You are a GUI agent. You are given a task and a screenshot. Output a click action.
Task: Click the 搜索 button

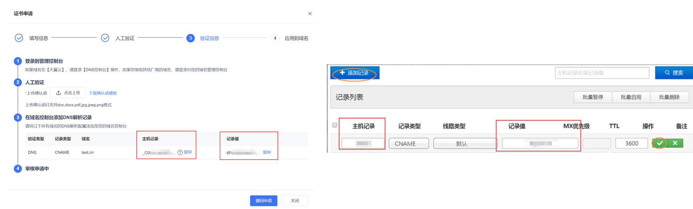click(674, 73)
